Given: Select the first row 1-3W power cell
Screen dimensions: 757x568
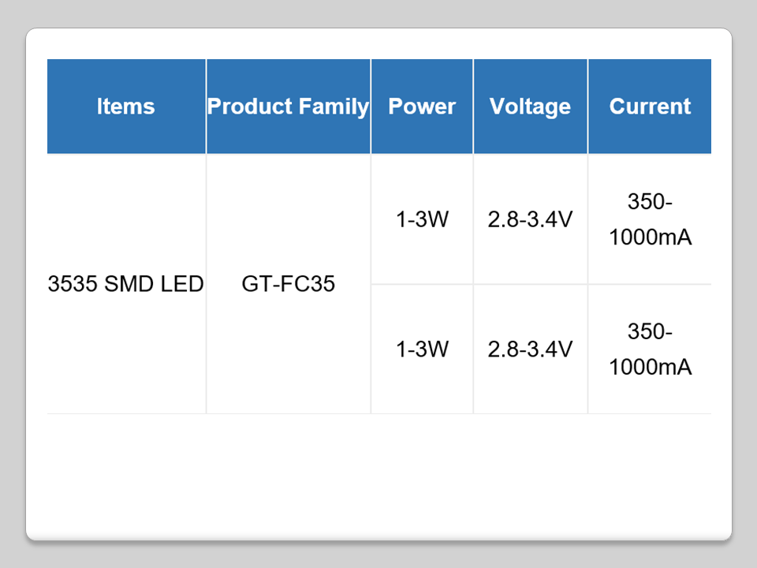Looking at the screenshot, I should (x=422, y=219).
